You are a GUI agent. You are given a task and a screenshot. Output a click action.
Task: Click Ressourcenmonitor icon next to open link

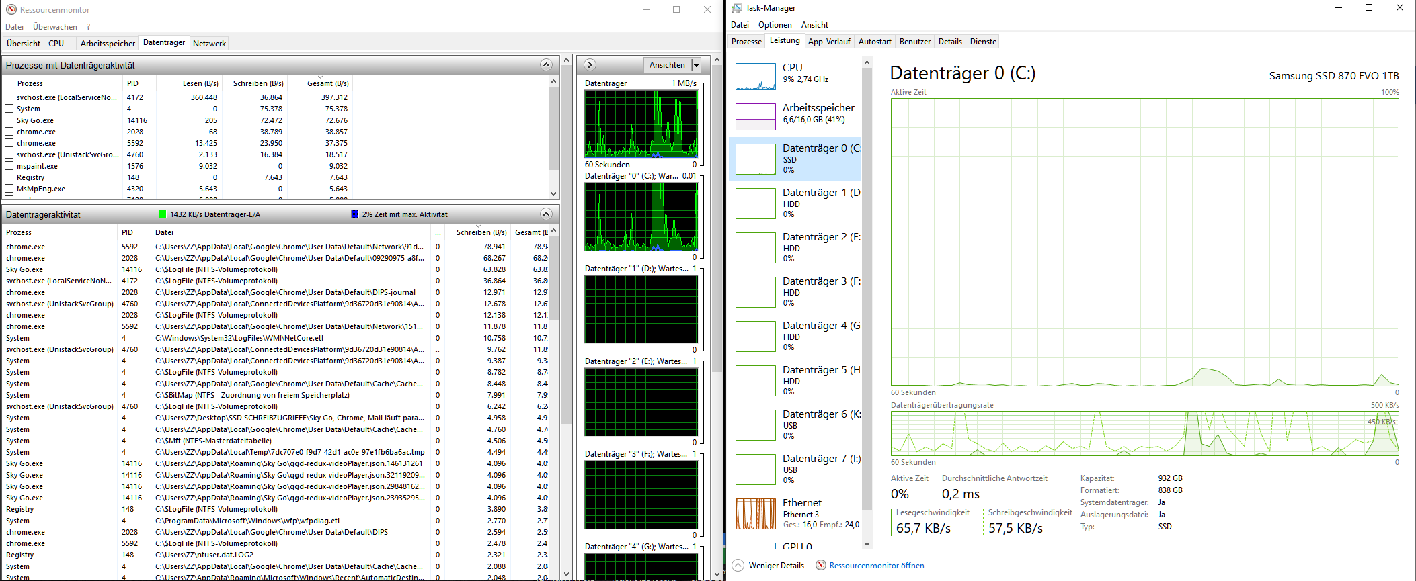[x=821, y=565]
